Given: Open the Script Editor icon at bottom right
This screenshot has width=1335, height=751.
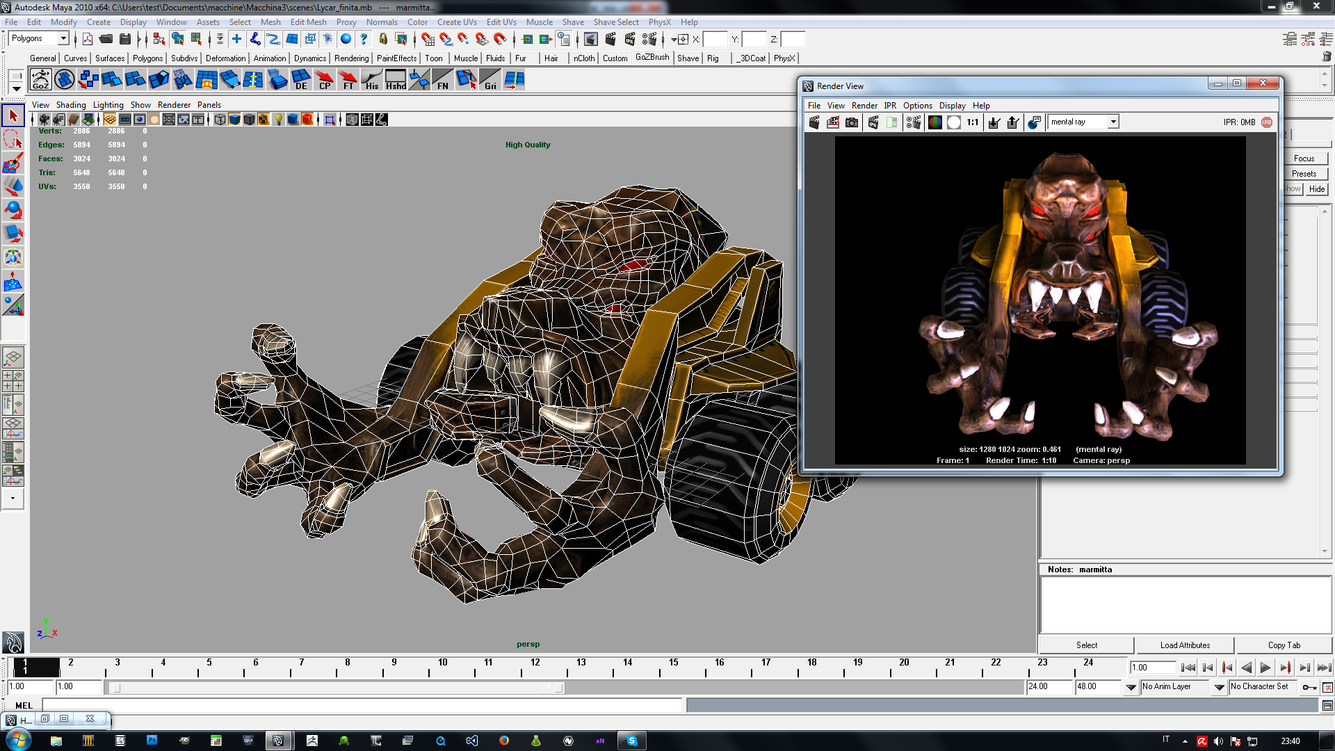Looking at the screenshot, I should 1327,706.
